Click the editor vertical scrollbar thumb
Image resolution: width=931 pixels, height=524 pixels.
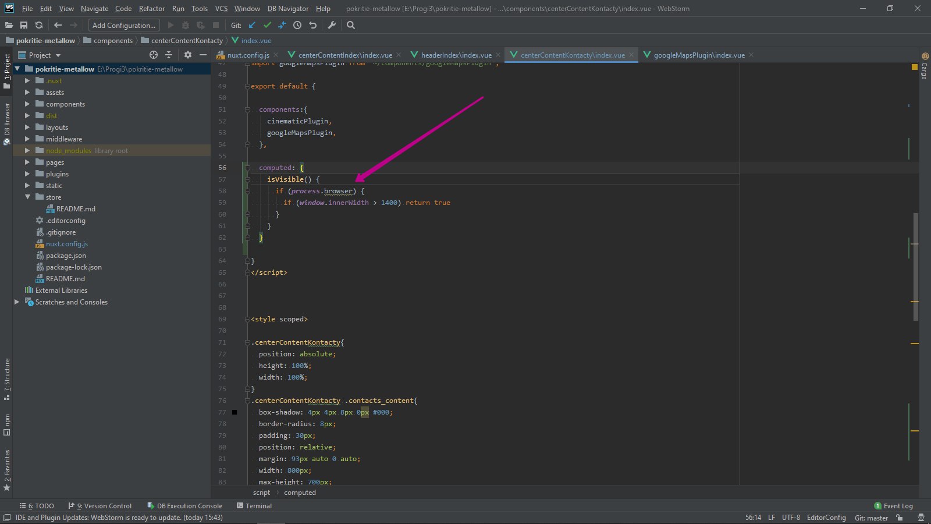point(916,267)
